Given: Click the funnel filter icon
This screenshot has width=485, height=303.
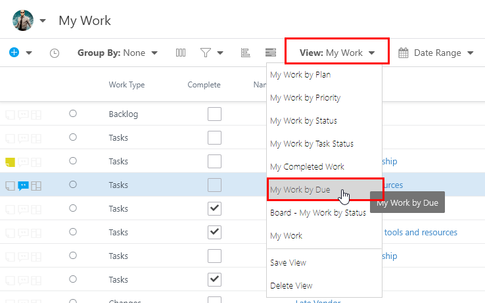Looking at the screenshot, I should coord(206,53).
